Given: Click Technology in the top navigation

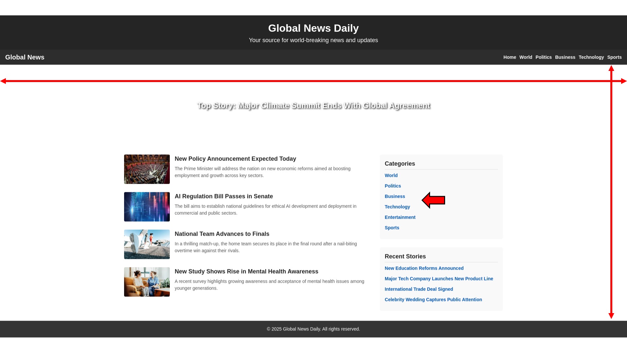Looking at the screenshot, I should [x=591, y=57].
